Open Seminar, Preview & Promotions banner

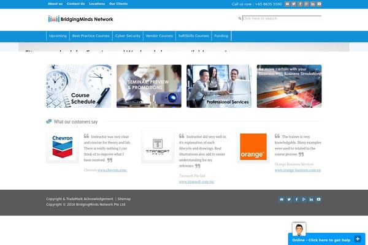click(149, 86)
